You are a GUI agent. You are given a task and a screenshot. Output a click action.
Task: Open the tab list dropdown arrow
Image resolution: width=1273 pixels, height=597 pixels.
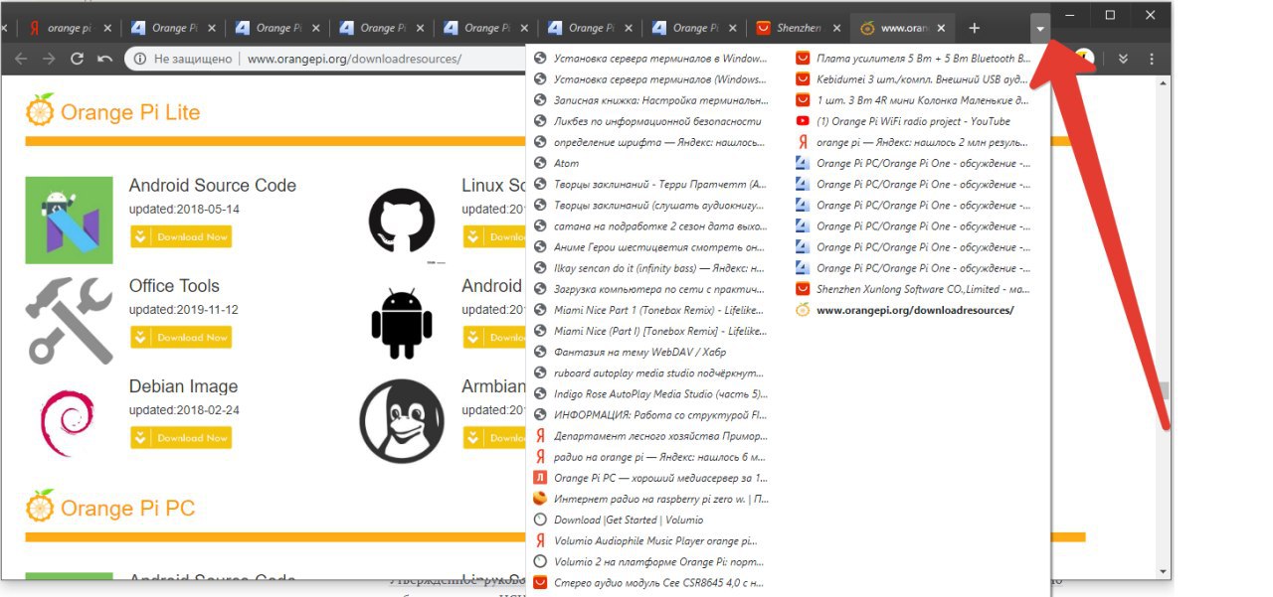point(1040,28)
